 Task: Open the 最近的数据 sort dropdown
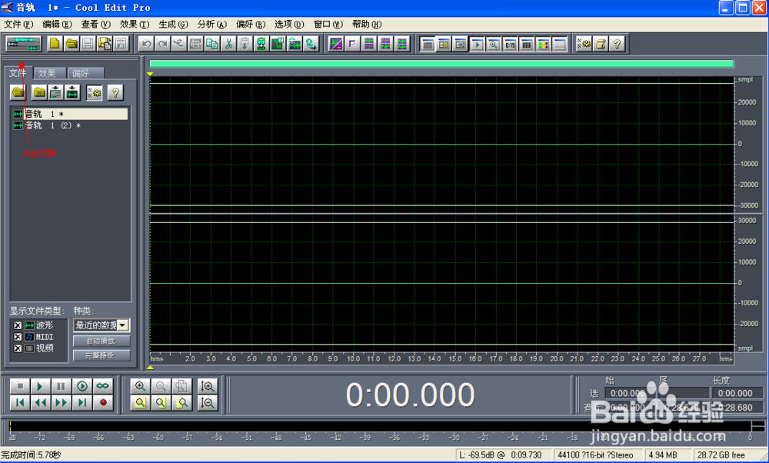coord(122,325)
